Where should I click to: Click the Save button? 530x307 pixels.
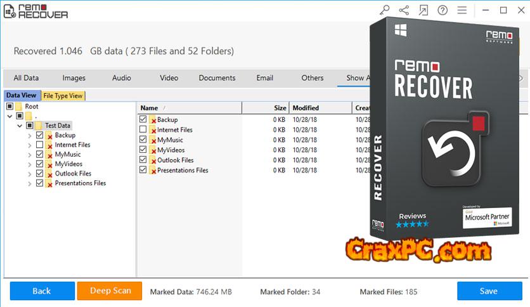tap(488, 291)
